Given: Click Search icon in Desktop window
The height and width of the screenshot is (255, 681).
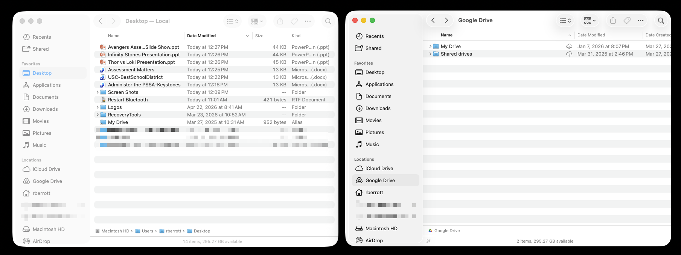Looking at the screenshot, I should point(328,21).
